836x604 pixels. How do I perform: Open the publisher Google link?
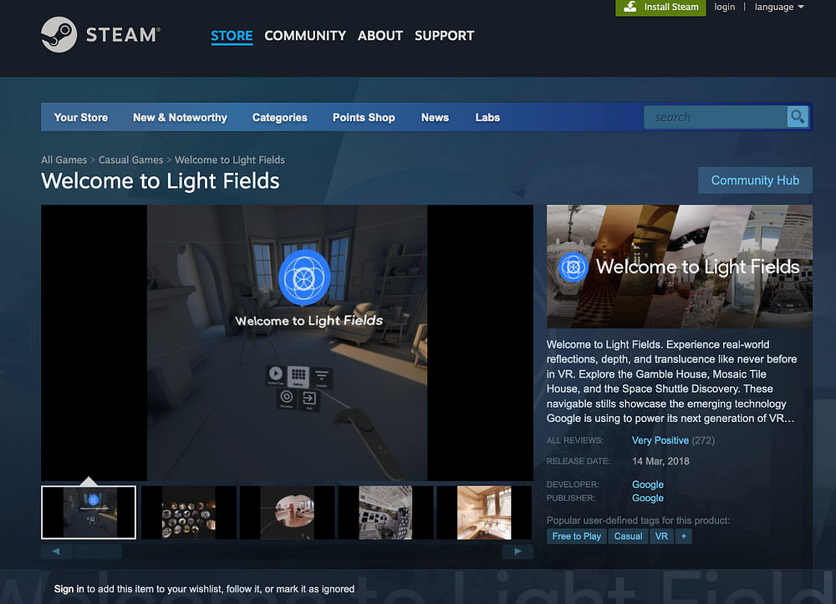tap(648, 498)
